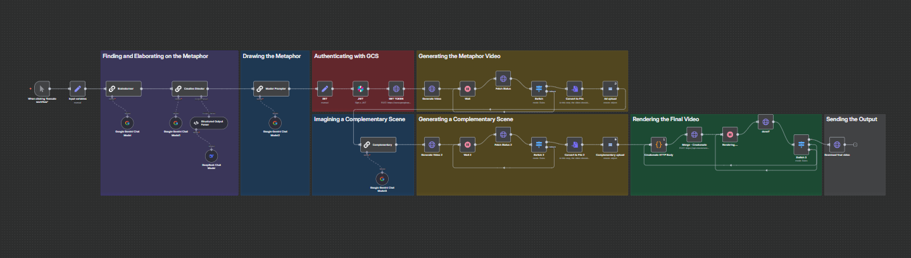The image size is (911, 258).
Task: Select the Generate Video globe node
Action: point(432,89)
